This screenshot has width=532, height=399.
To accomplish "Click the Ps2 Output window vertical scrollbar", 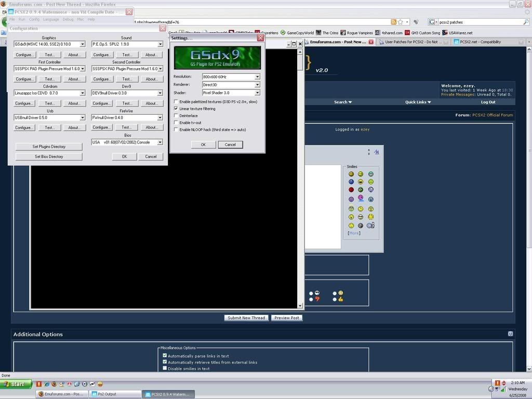I will [x=300, y=179].
